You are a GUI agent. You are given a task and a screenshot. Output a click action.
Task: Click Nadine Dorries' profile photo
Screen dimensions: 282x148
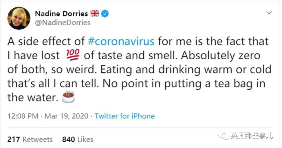19,18
